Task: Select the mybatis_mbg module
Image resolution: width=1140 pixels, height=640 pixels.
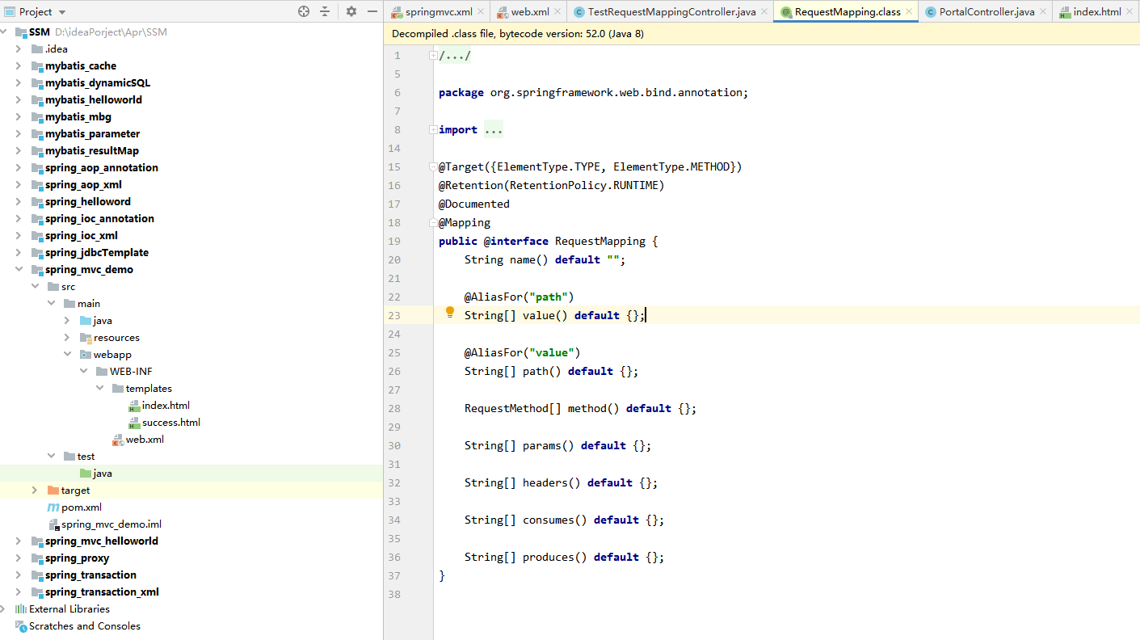Action: pos(78,117)
